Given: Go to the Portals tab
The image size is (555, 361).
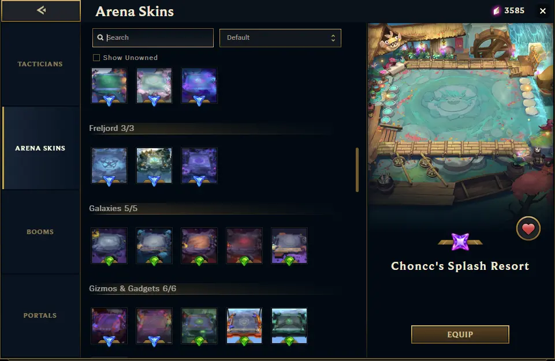Looking at the screenshot, I should coord(40,315).
